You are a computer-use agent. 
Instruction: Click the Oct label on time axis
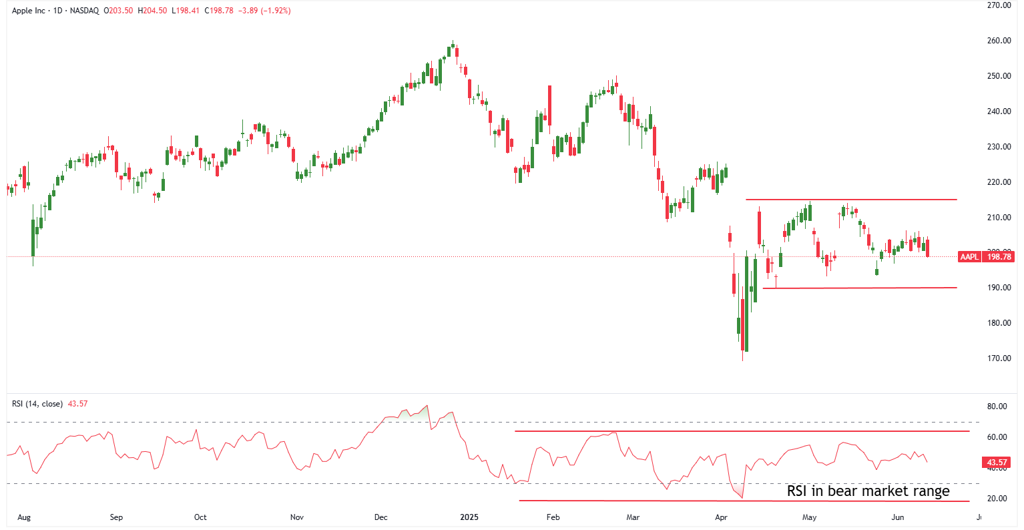(x=200, y=517)
